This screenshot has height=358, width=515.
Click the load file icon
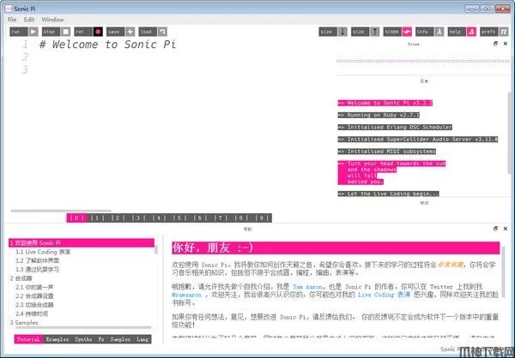pyautogui.click(x=162, y=32)
